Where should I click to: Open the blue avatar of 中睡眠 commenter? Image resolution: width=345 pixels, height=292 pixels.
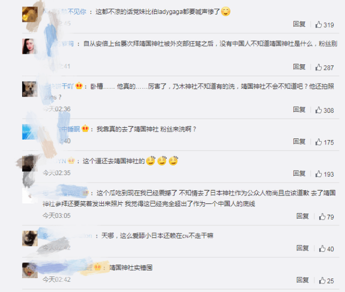(x=30, y=132)
